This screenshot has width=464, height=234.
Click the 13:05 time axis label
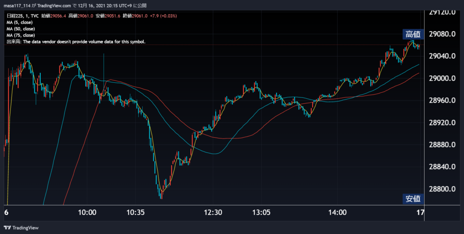pyautogui.click(x=261, y=212)
